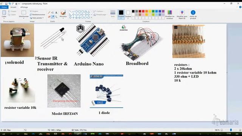
Task: Click the Save icon in quick access toolbar
Action: 6,3
